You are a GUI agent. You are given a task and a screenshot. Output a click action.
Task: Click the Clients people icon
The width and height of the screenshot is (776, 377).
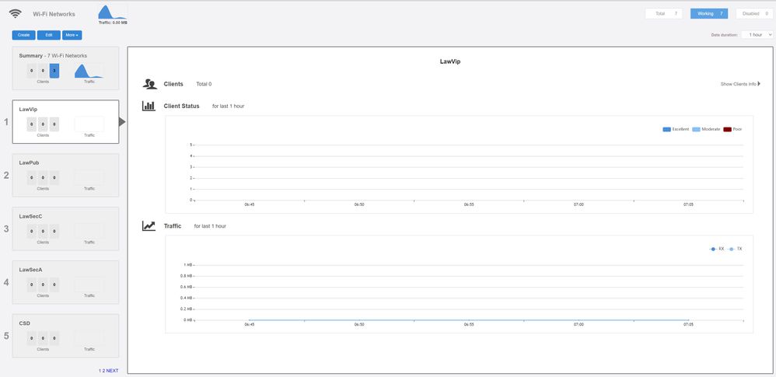(x=149, y=84)
